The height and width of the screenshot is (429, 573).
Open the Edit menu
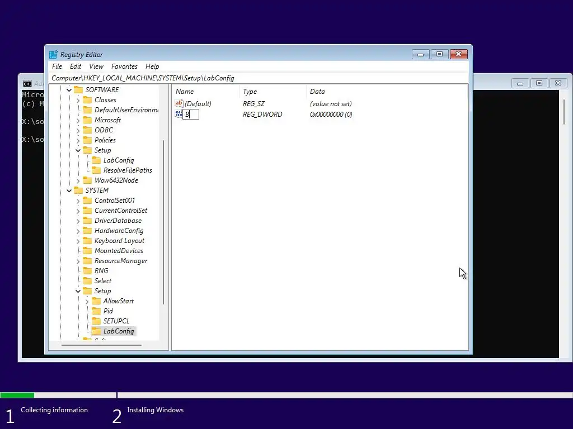point(76,66)
